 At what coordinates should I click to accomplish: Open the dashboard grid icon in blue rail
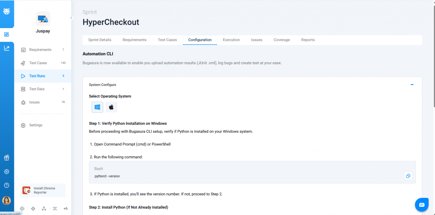(x=6, y=34)
